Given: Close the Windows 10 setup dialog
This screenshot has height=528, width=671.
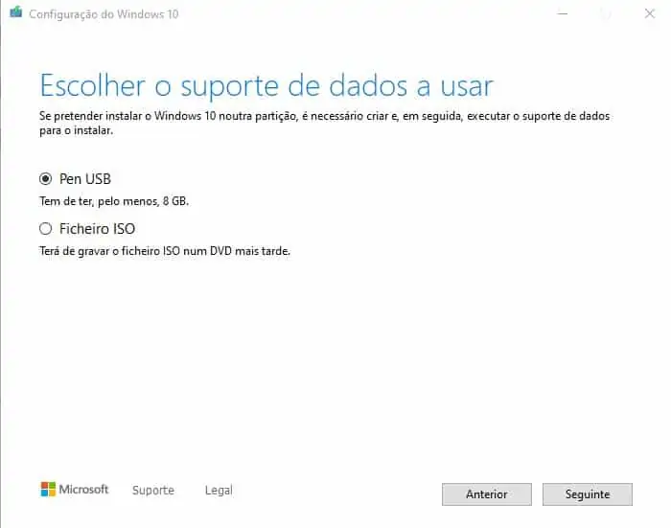Looking at the screenshot, I should click(650, 13).
